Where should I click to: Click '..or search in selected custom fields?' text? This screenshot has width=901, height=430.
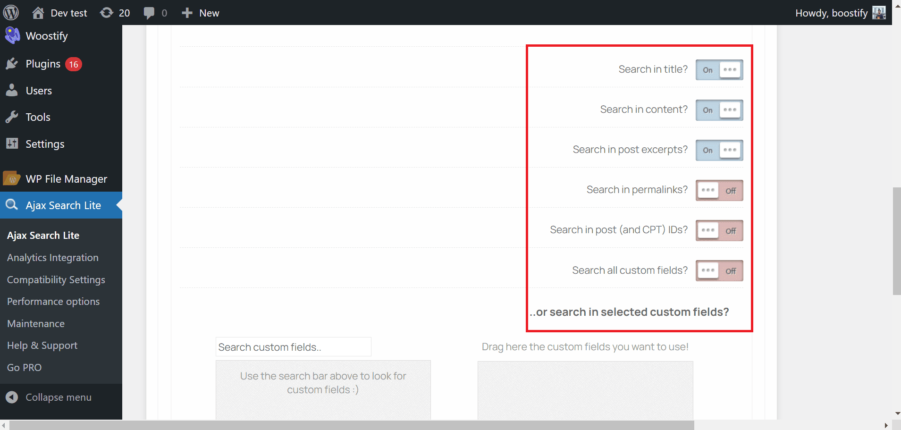tap(629, 312)
